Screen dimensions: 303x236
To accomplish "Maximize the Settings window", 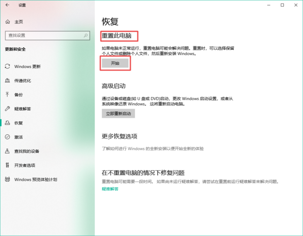I will (x=282, y=5).
